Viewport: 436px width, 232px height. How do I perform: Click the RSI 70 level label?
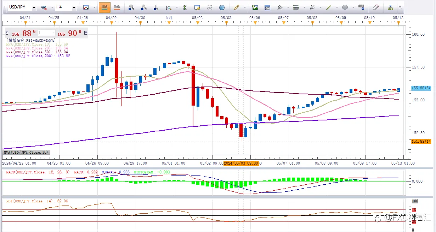coord(414,209)
